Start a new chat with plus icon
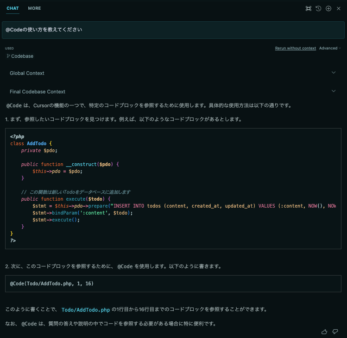This screenshot has height=338, width=347. coord(328,9)
